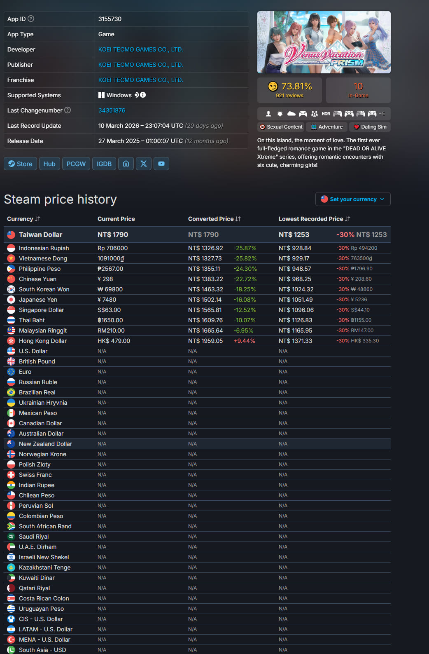Viewport: 429px width, 654px height.
Task: Open the Franchise KOEI TECMO GAMES link
Action: (141, 80)
